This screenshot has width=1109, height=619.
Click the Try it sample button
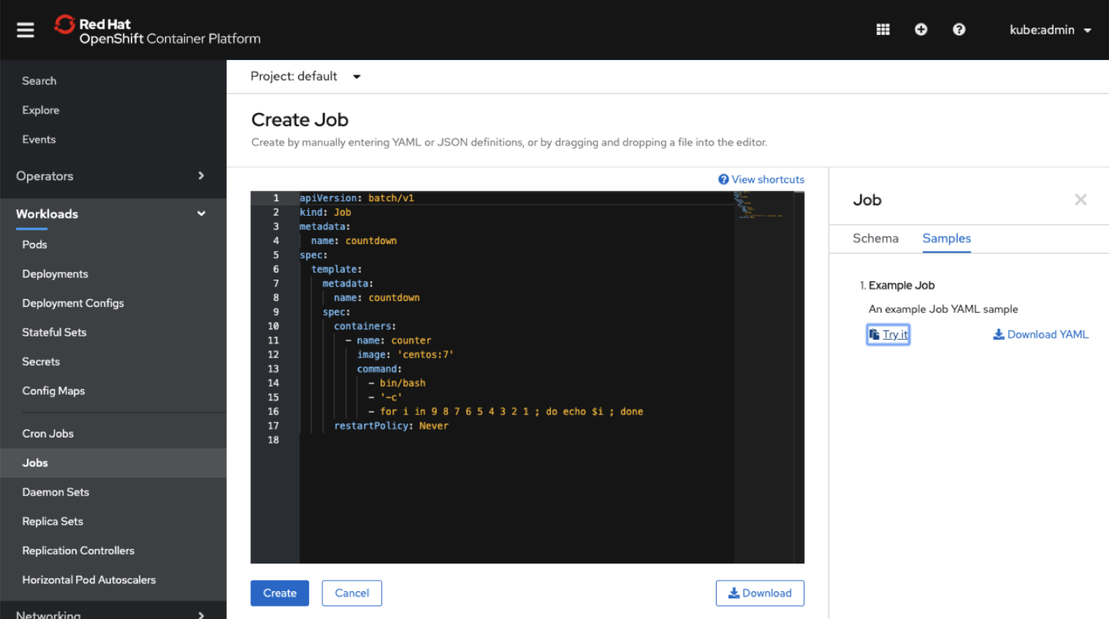[x=888, y=335]
